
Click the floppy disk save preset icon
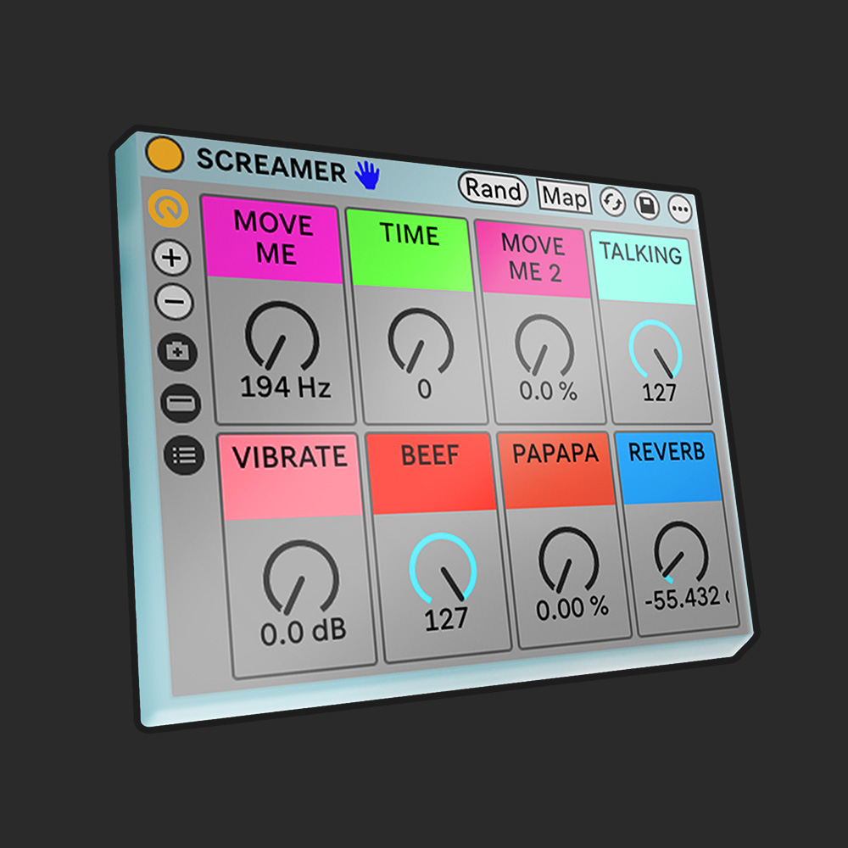pos(647,205)
